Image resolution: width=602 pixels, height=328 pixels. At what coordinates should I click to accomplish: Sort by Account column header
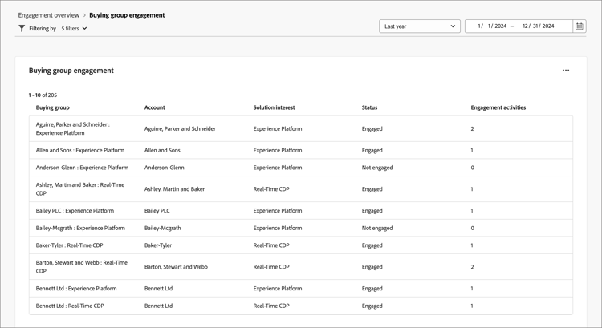(155, 107)
